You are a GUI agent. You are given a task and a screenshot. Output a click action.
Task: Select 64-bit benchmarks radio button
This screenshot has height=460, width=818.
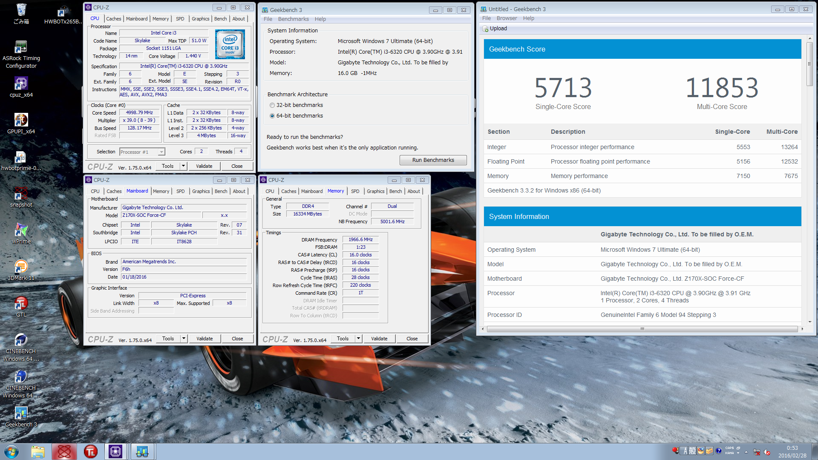[272, 116]
